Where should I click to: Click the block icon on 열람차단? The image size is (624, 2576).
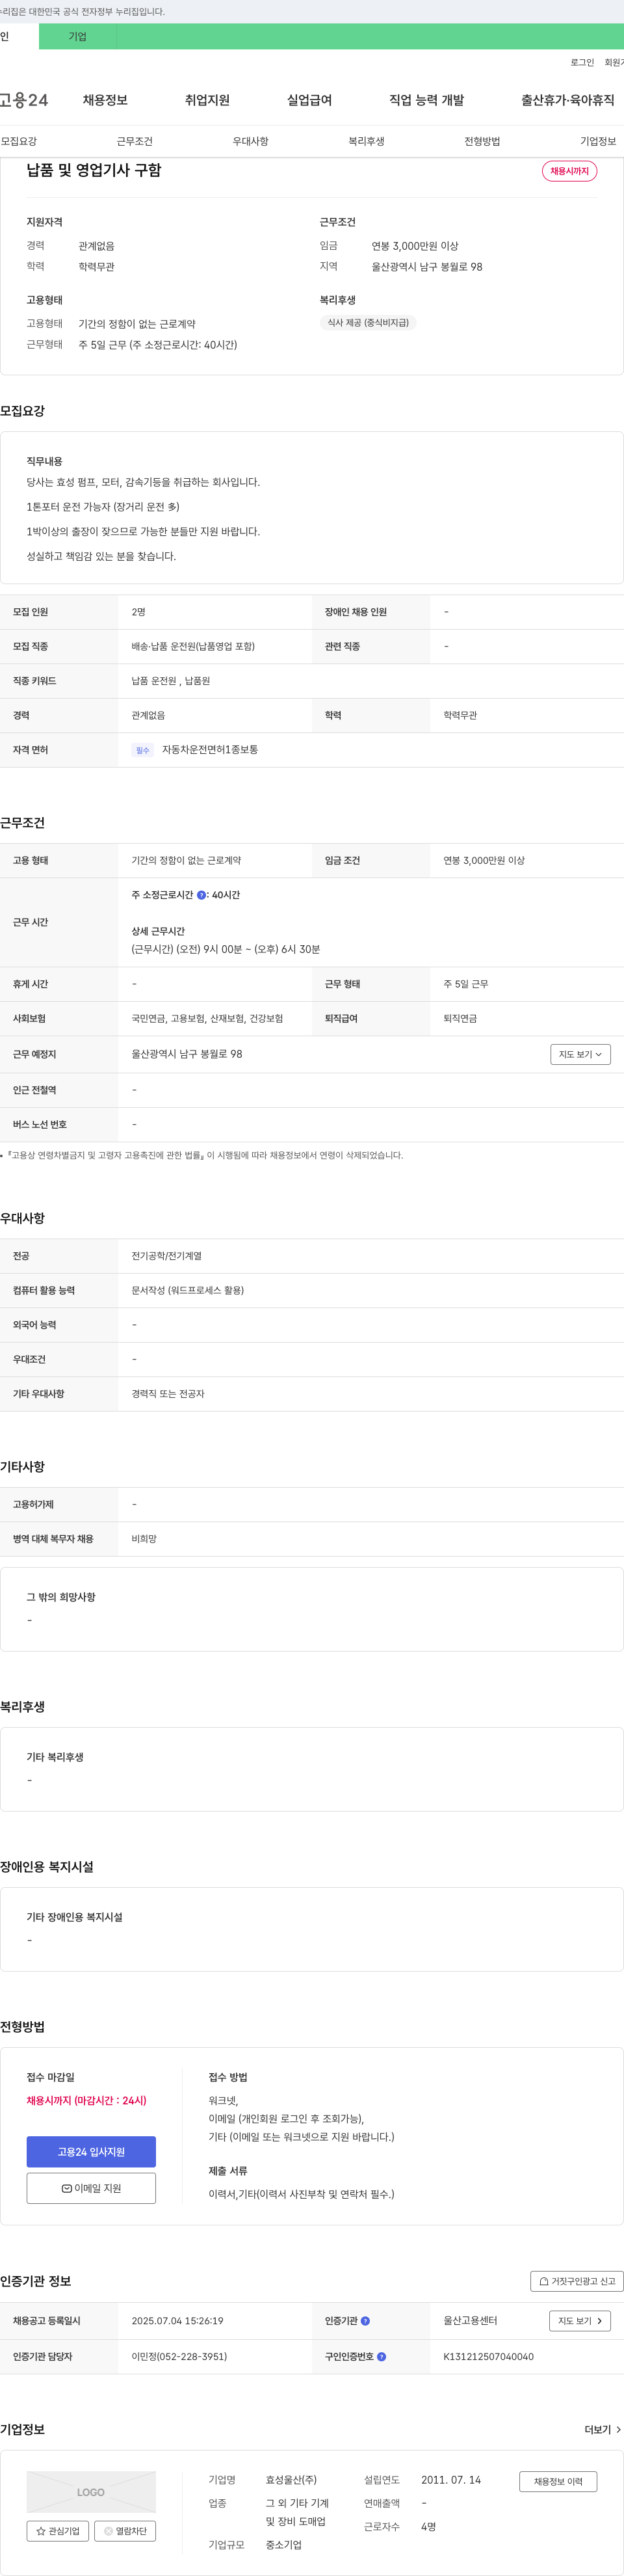(x=109, y=2531)
